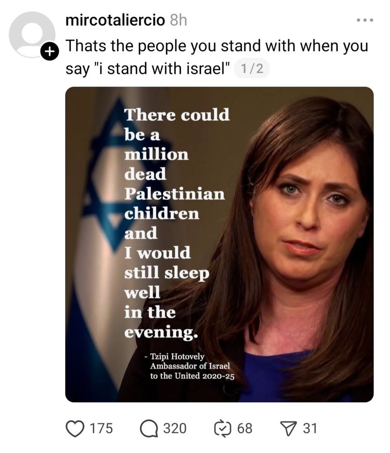
Task: Open replies via the comment bubble icon
Action: pyautogui.click(x=149, y=429)
